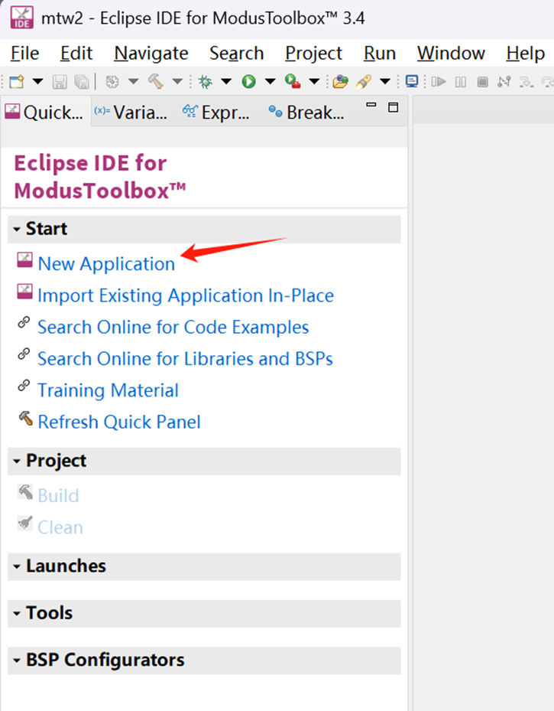Click Refresh Quick Panel link
Image resolution: width=554 pixels, height=711 pixels.
pyautogui.click(x=118, y=422)
